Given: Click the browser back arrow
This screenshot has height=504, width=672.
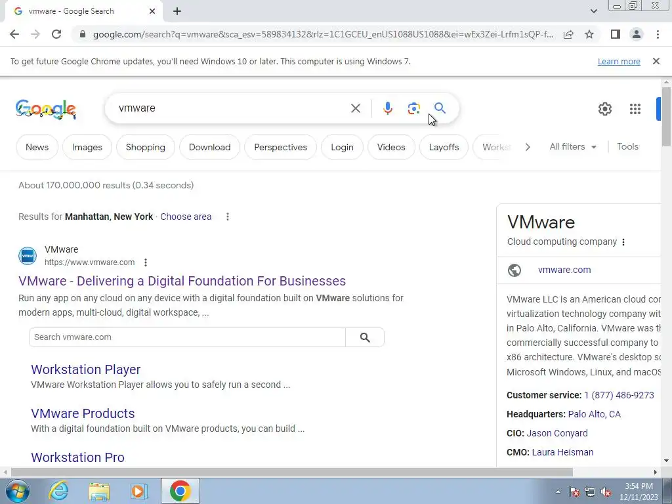Looking at the screenshot, I should point(14,34).
